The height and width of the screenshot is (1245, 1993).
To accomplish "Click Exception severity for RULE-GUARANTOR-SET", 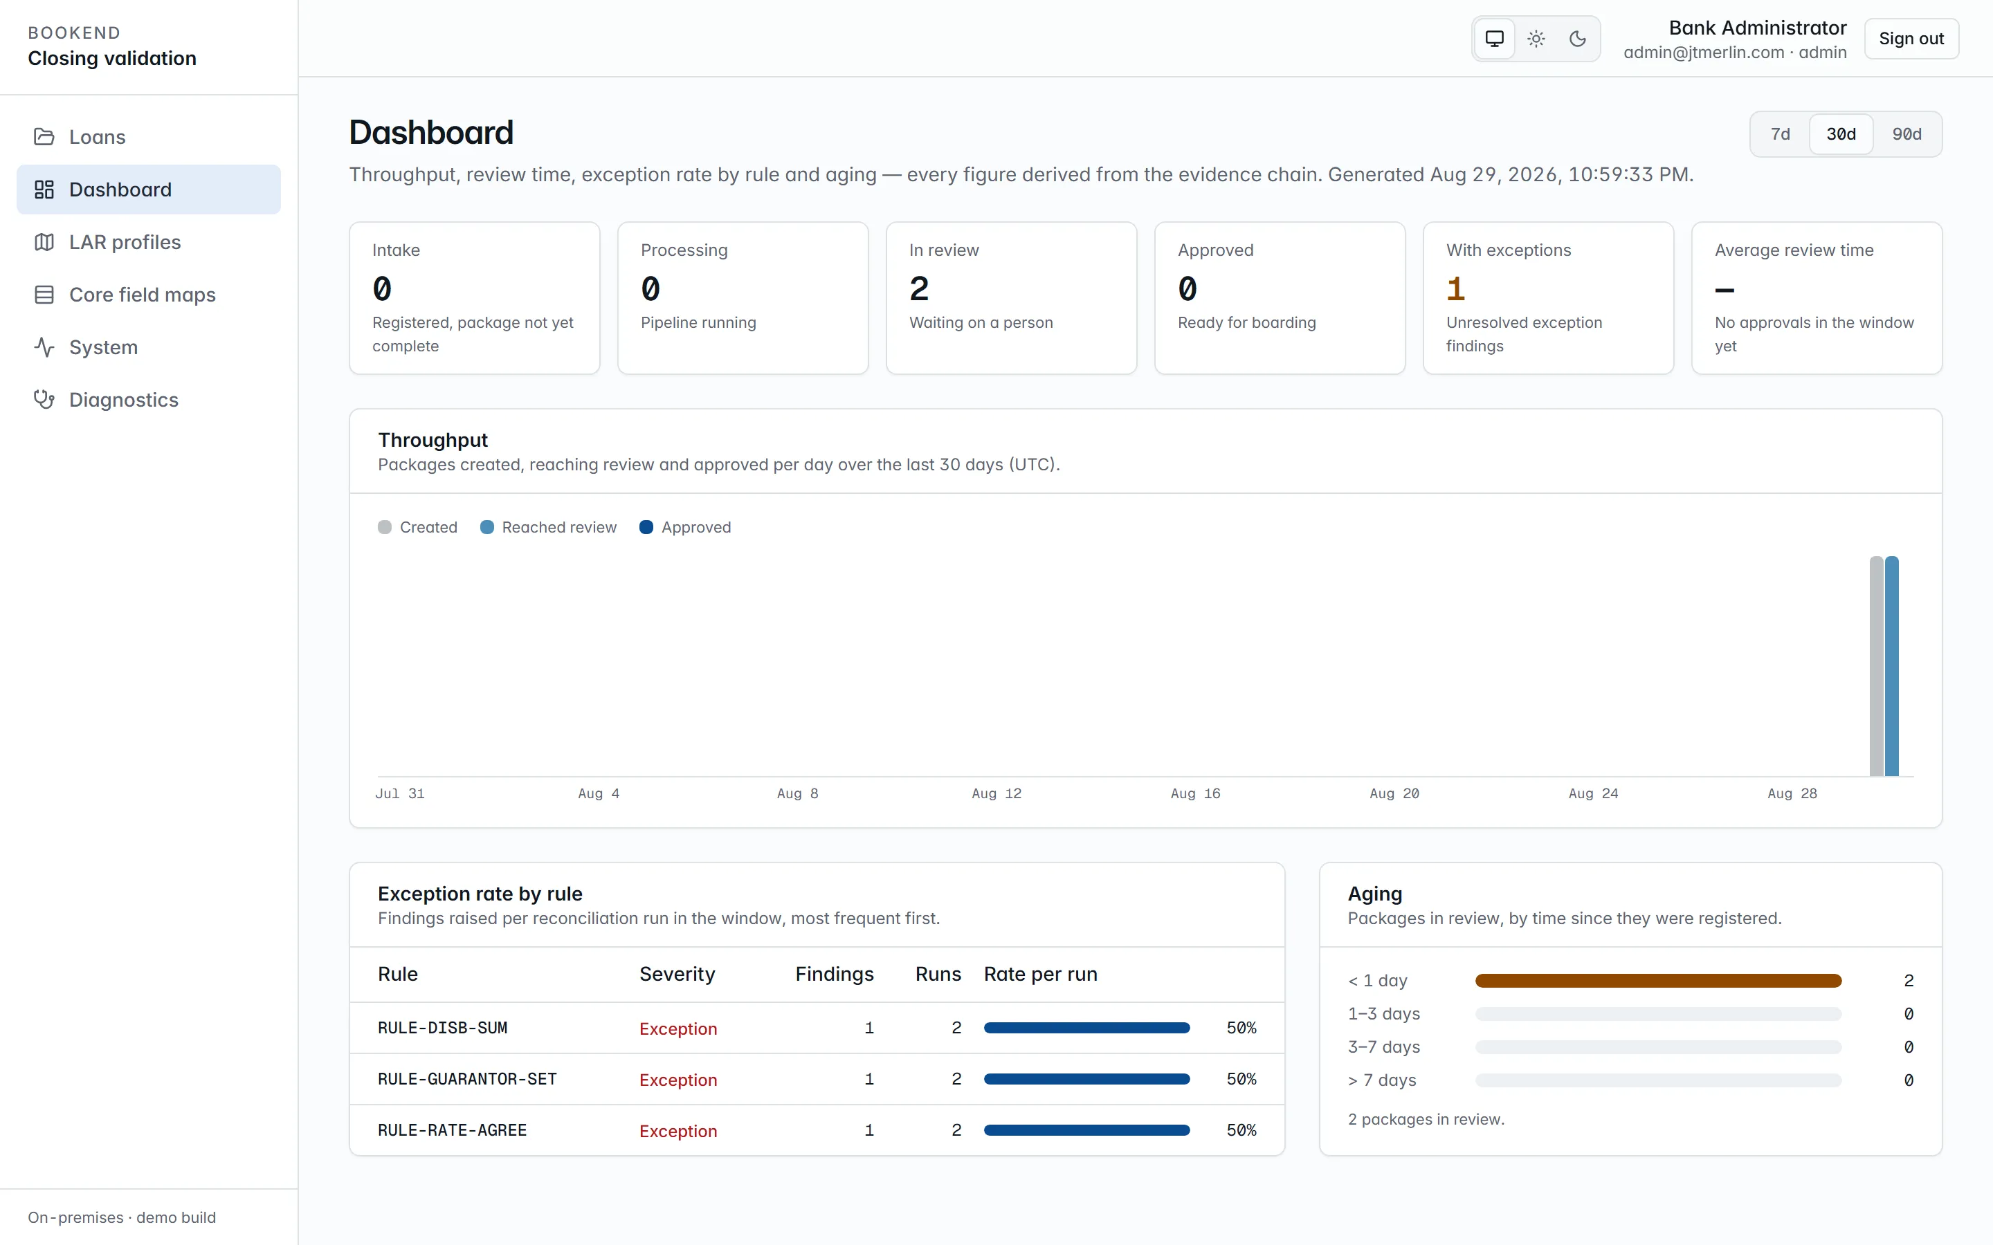I will [x=677, y=1080].
